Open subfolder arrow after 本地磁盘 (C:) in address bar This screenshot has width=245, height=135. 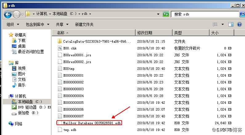click(79, 14)
